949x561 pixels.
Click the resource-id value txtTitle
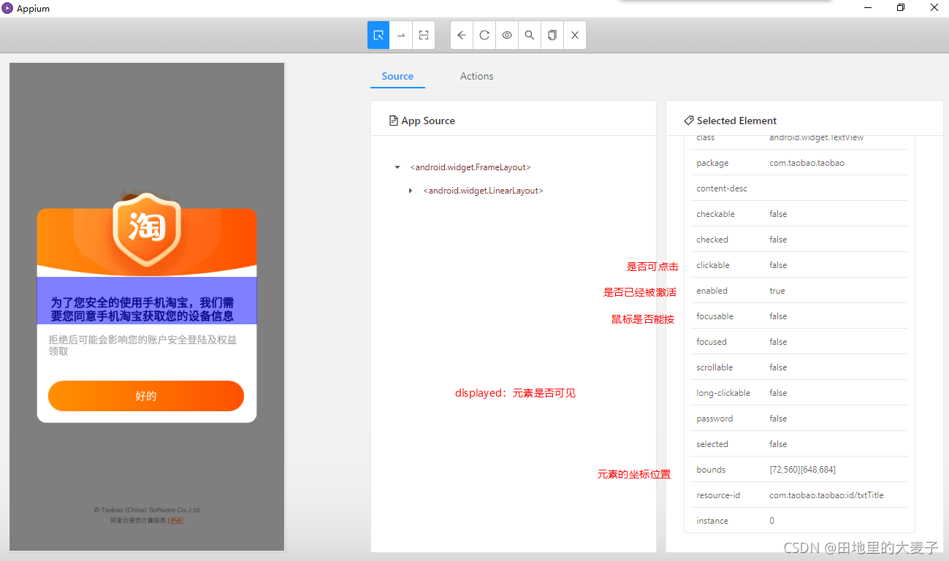pos(826,495)
